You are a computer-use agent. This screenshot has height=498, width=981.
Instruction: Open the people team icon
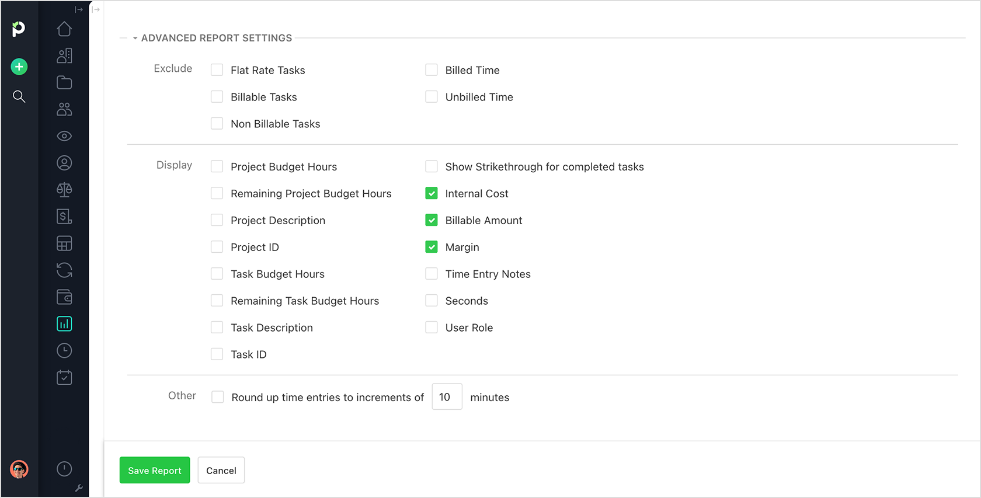tap(64, 109)
